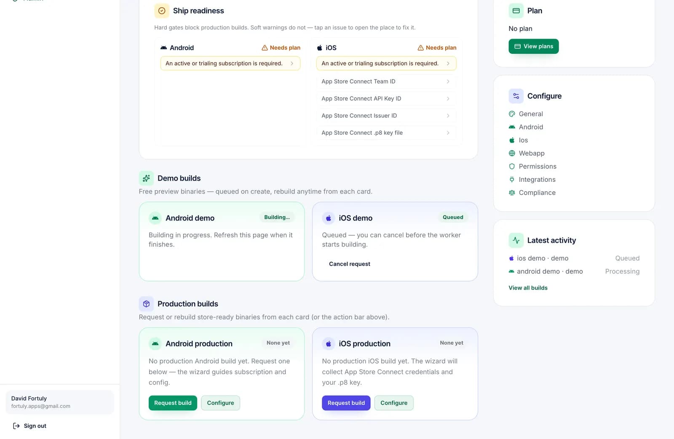Open the View all builds link
This screenshot has width=674, height=439.
click(528, 288)
